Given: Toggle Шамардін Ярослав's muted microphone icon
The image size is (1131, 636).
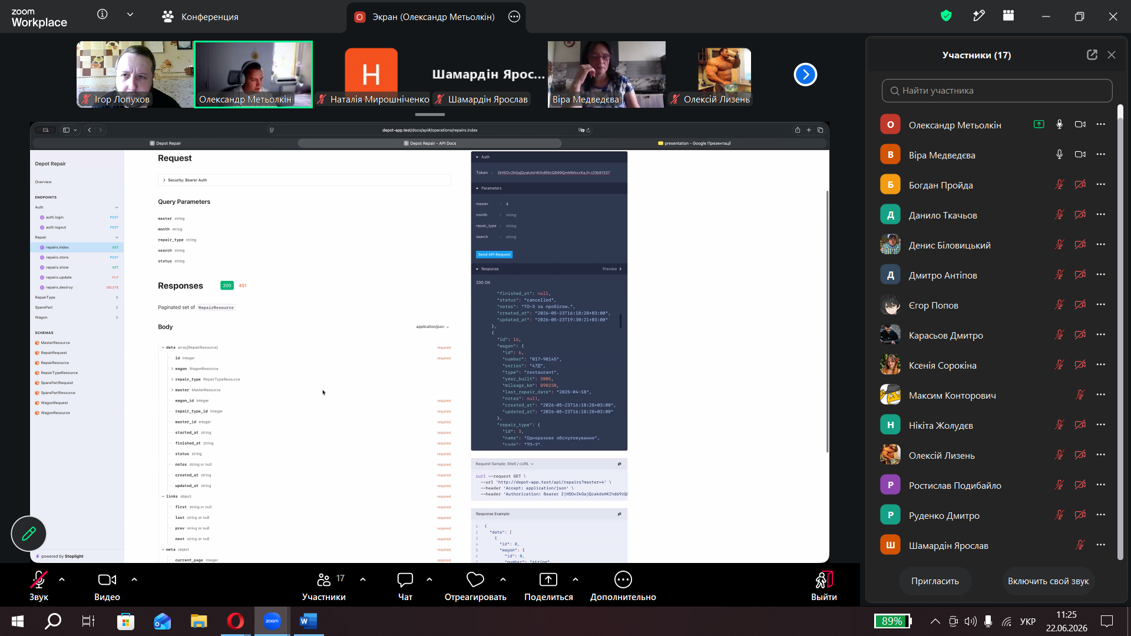Looking at the screenshot, I should tap(1080, 545).
